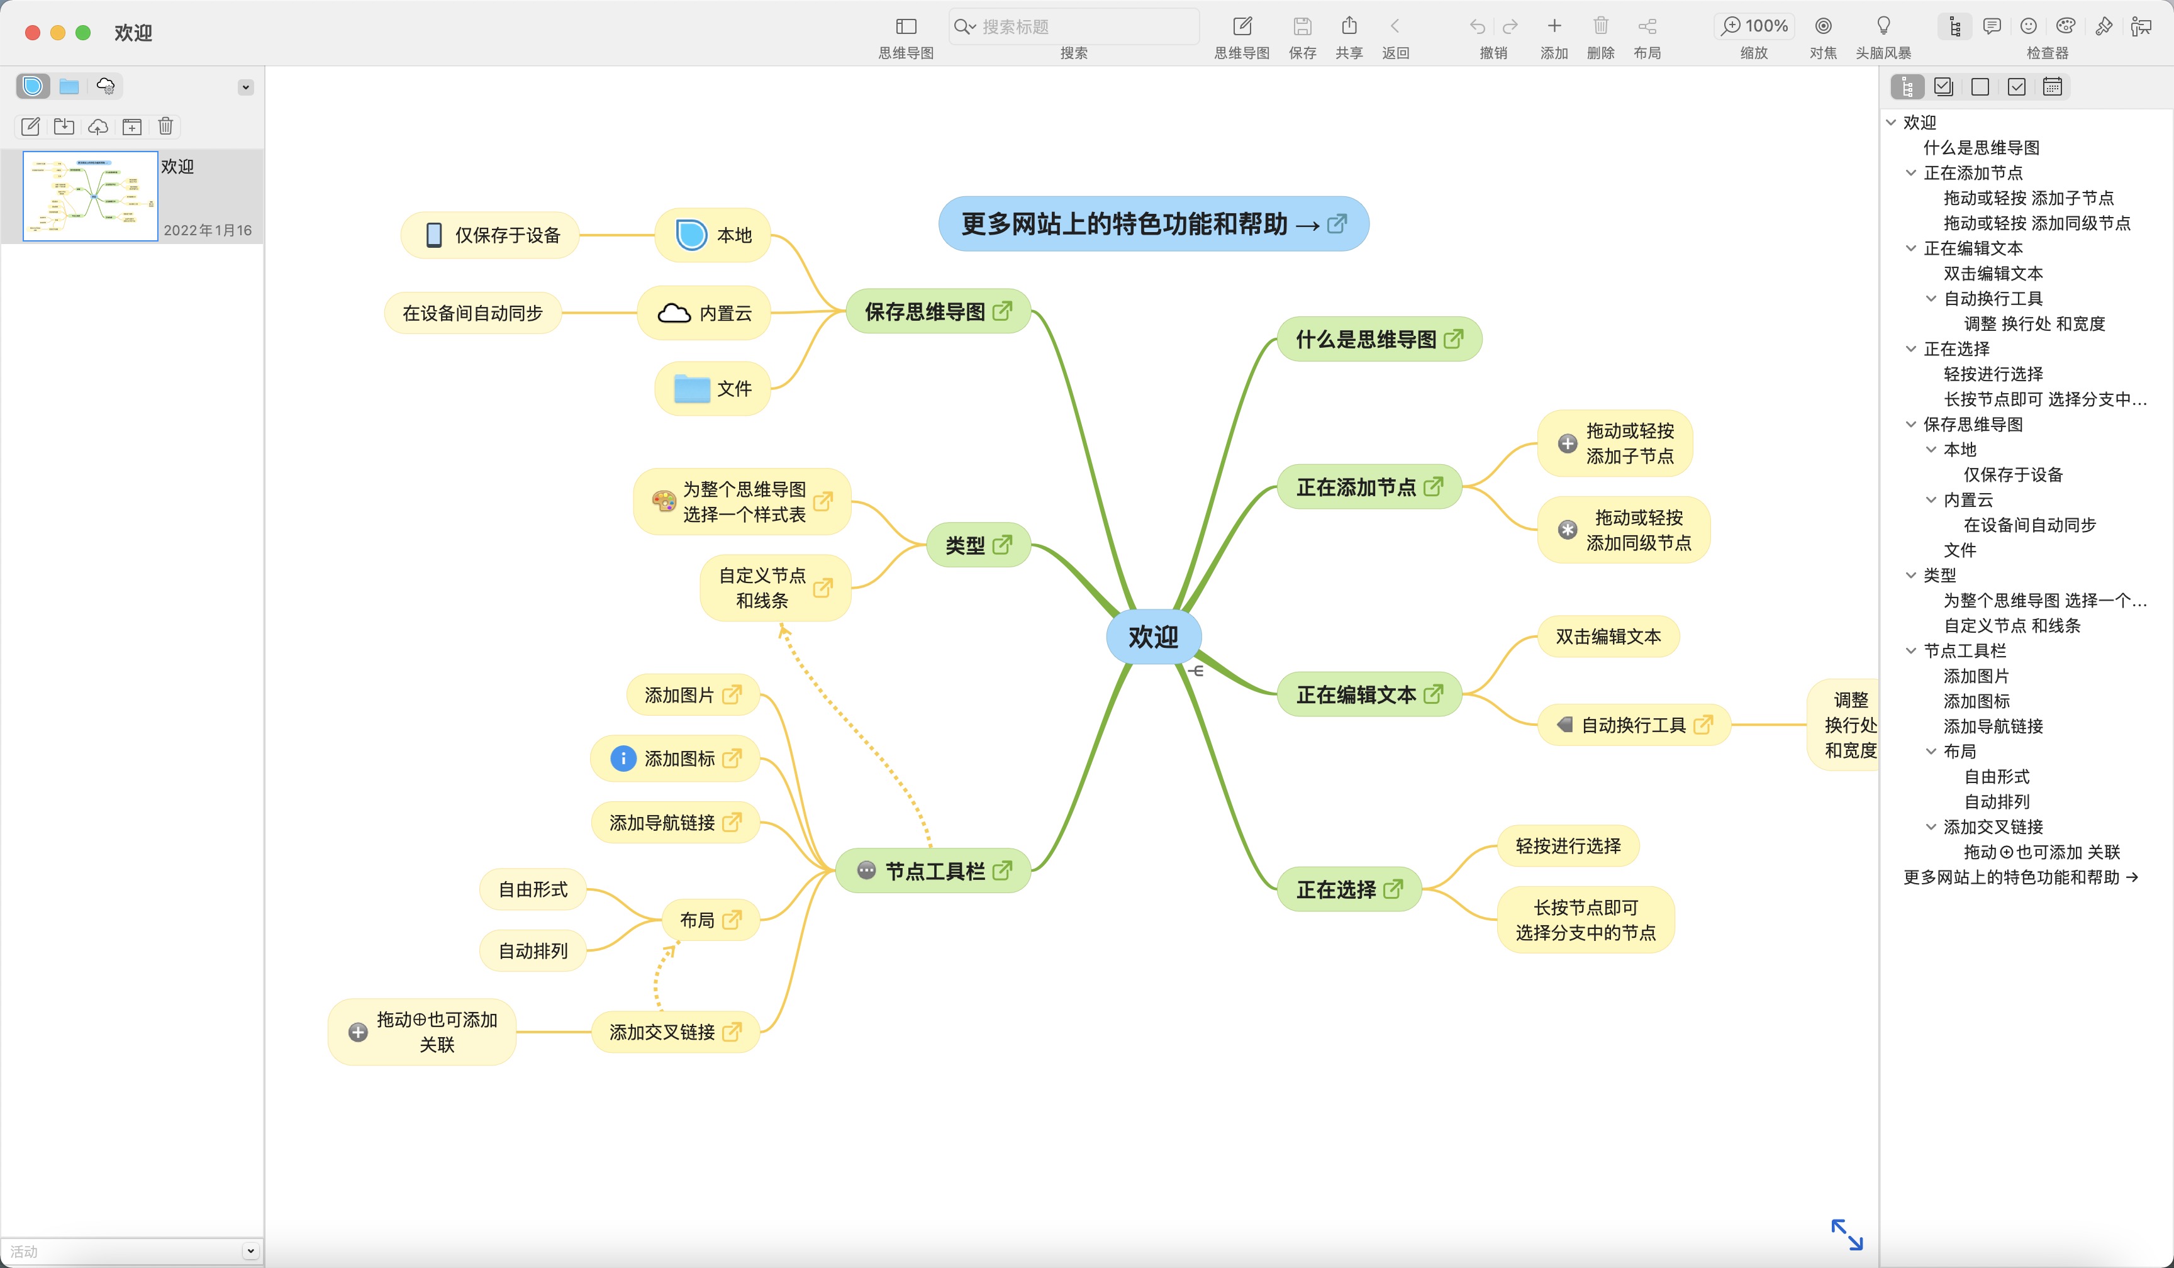The image size is (2174, 1268).
Task: Click the sidebar trash icon
Action: 165,127
